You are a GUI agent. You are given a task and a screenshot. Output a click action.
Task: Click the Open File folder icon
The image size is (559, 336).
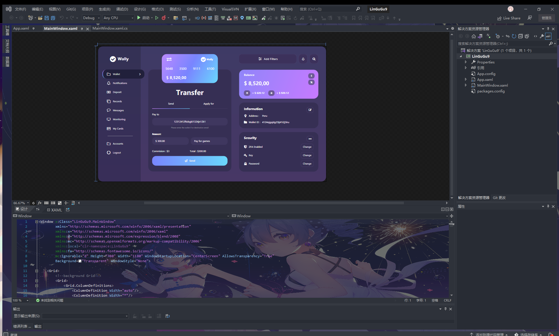(x=40, y=18)
